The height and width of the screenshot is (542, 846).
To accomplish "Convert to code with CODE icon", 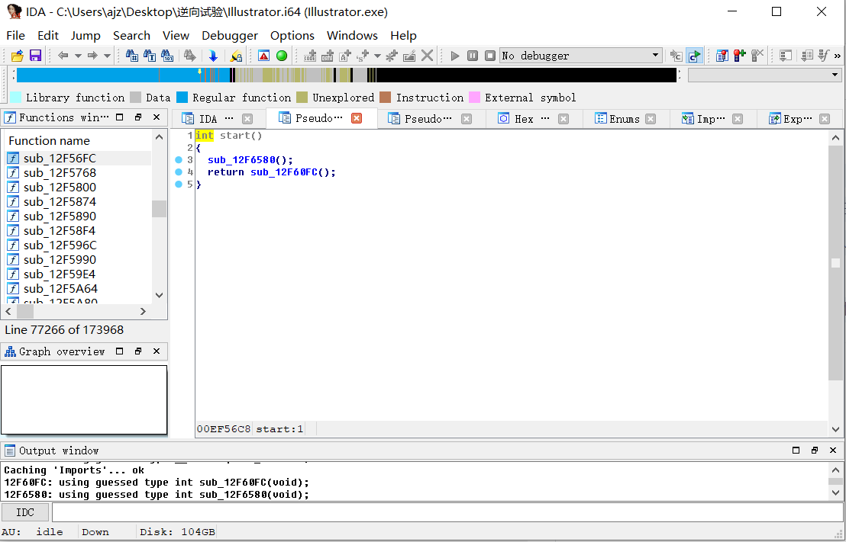I will point(310,56).
